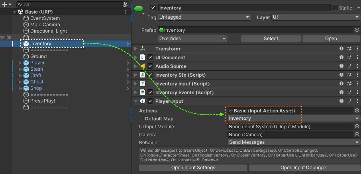361x174 pixels.
Task: Click picker circle beside Prefab Inventory field
Action: [x=357, y=30]
